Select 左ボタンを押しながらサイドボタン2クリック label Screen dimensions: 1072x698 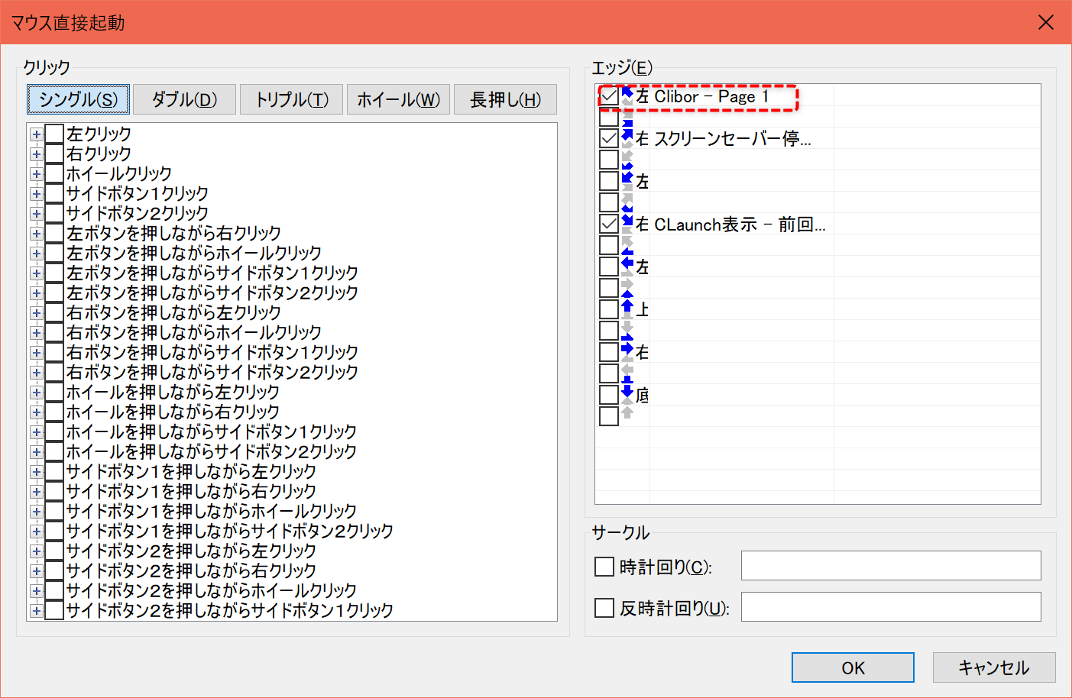point(212,292)
